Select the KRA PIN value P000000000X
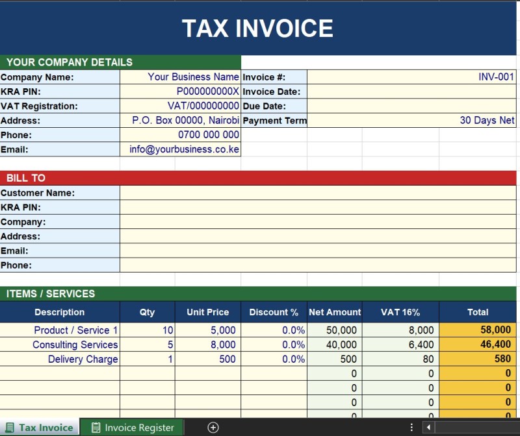Image resolution: width=520 pixels, height=436 pixels. click(181, 91)
